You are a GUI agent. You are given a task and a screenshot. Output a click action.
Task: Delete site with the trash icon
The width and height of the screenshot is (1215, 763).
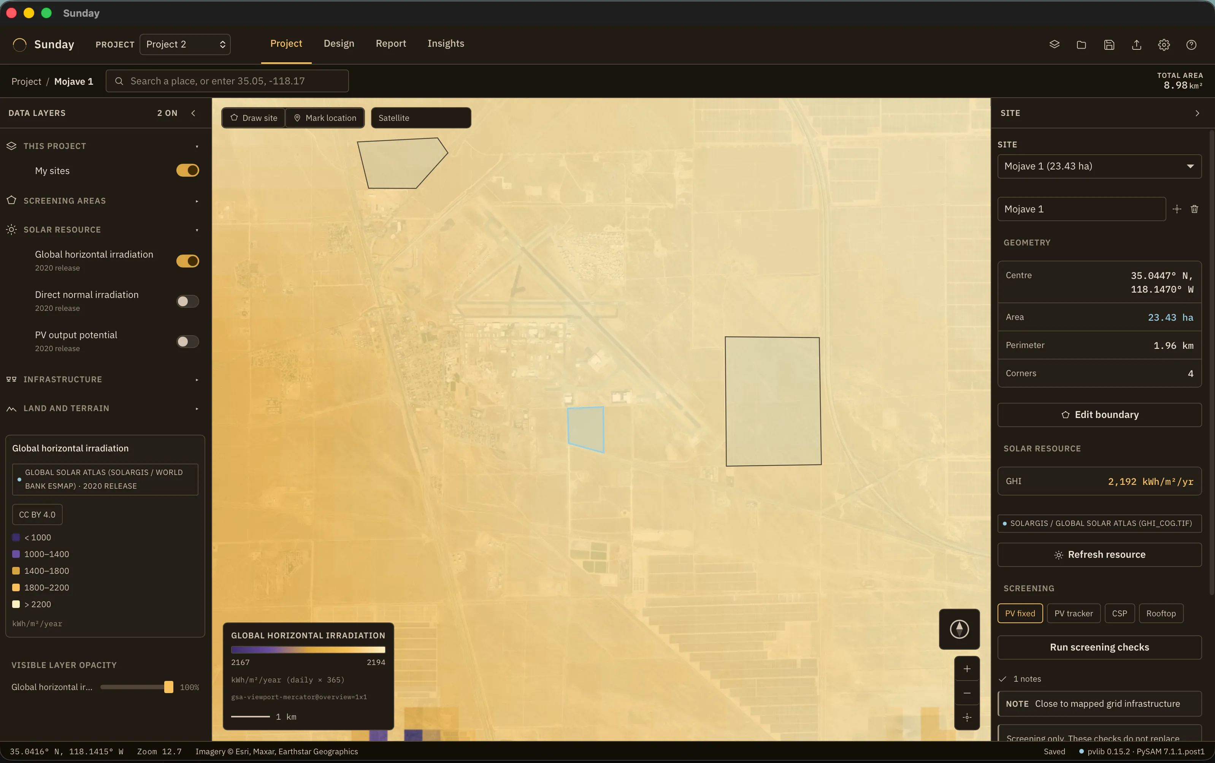click(x=1194, y=209)
